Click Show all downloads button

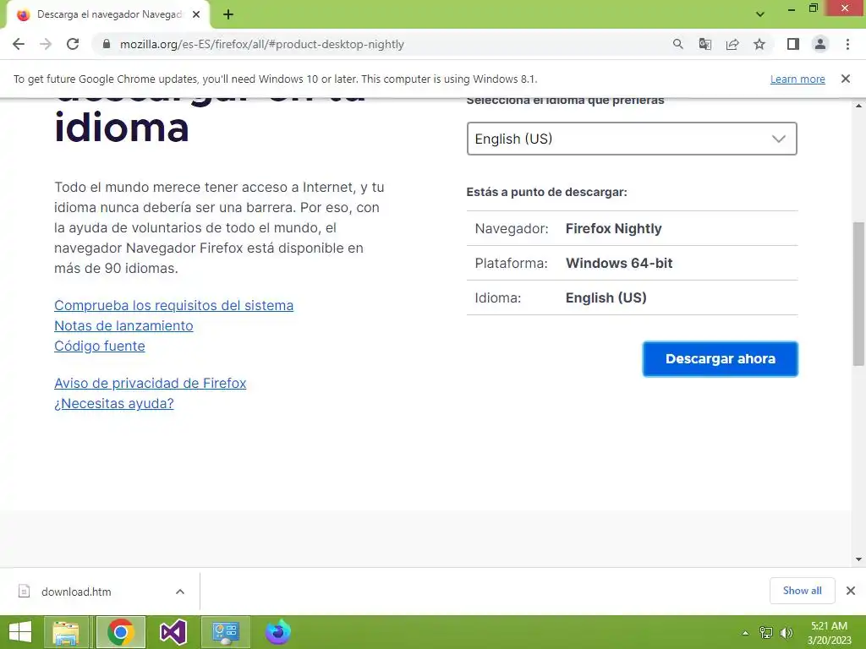click(802, 591)
